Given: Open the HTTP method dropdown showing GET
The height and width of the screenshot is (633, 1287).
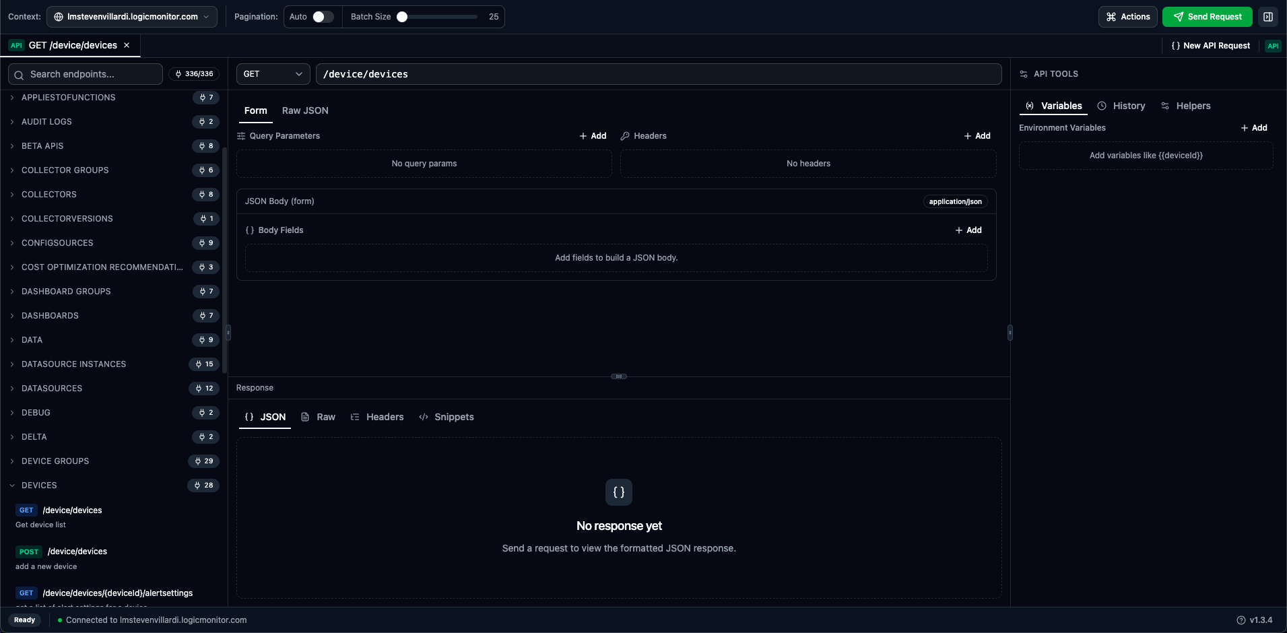Looking at the screenshot, I should click(x=272, y=74).
